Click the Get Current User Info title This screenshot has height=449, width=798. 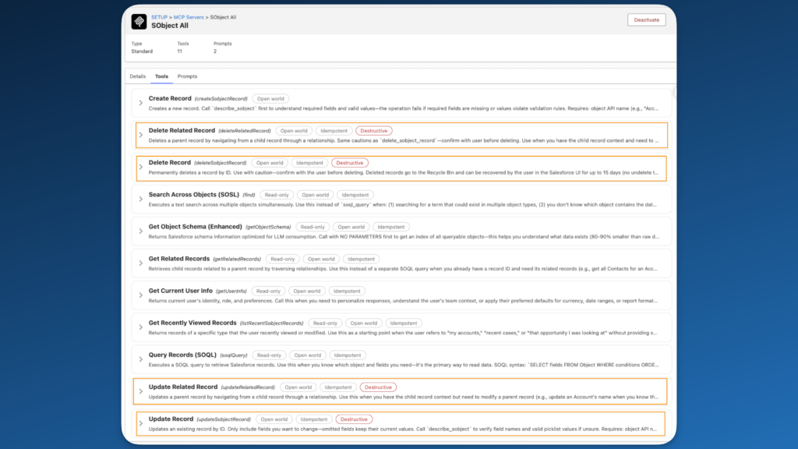pos(181,291)
